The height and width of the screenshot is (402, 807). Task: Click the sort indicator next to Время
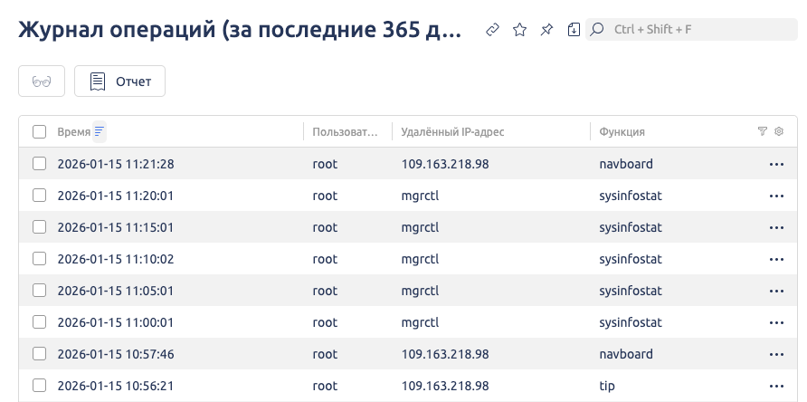(100, 131)
